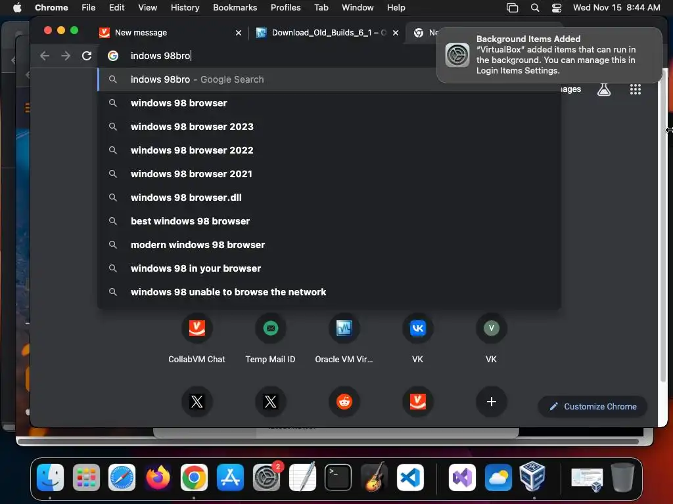Click the Chrome back arrow button
Image resolution: width=673 pixels, height=504 pixels.
45,56
